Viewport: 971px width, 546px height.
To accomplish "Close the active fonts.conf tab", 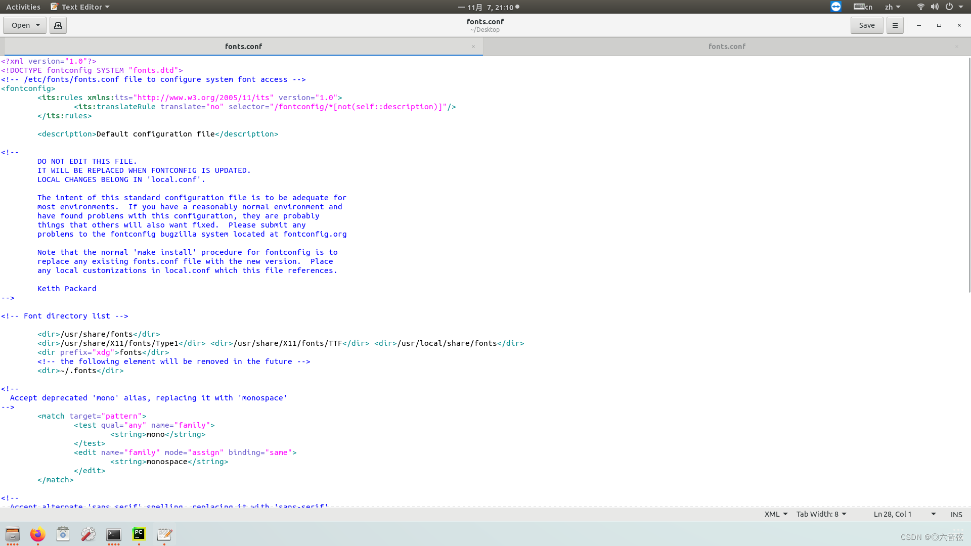I will 473,47.
